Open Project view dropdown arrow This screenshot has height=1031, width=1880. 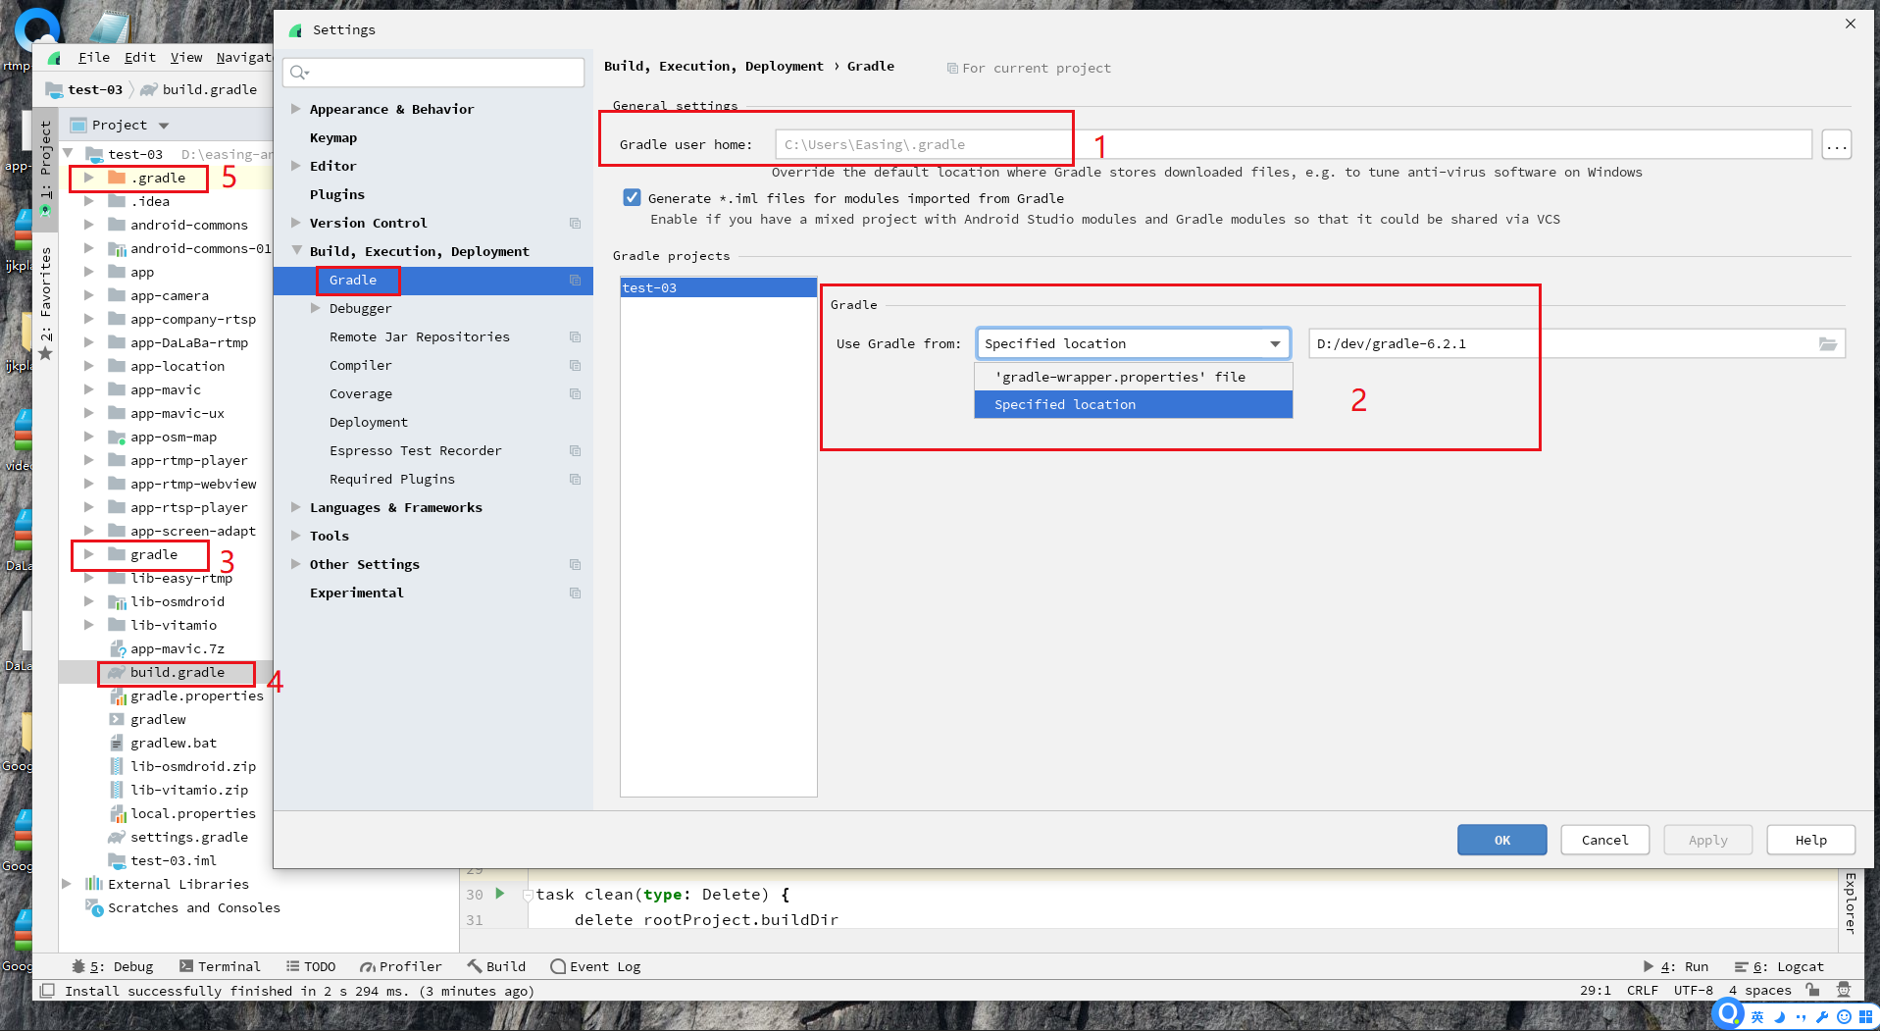164,126
